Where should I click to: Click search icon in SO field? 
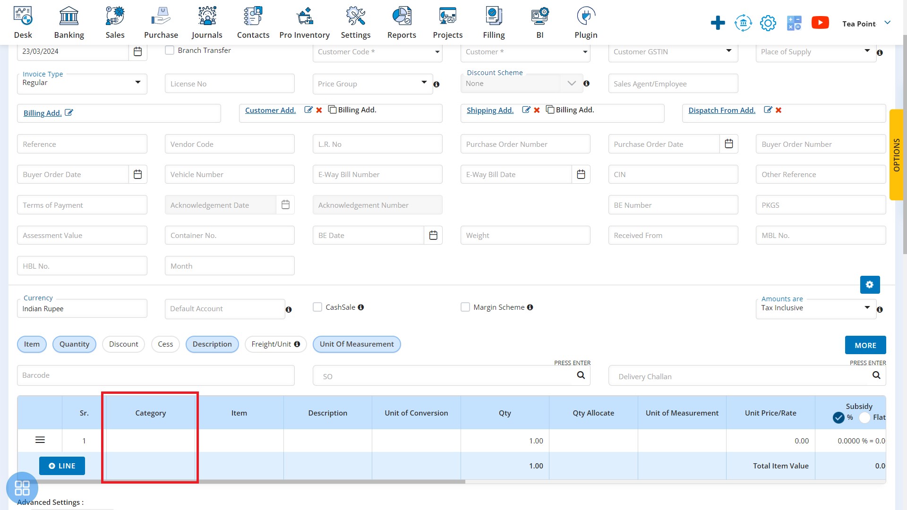coord(581,375)
